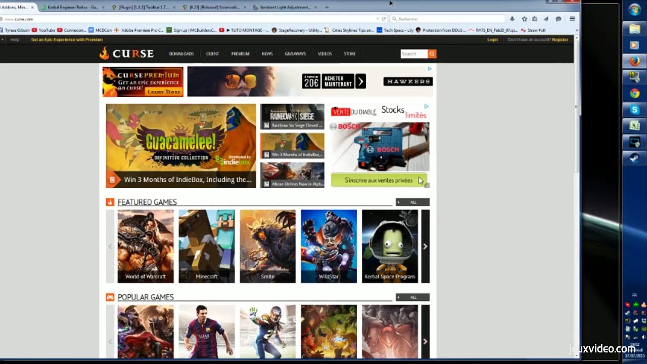Viewport: 647px width, 364px height.
Task: Open the Rainbow Six Siege news thumbnail
Action: pos(292,117)
